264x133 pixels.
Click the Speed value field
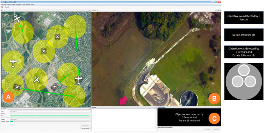50,114
